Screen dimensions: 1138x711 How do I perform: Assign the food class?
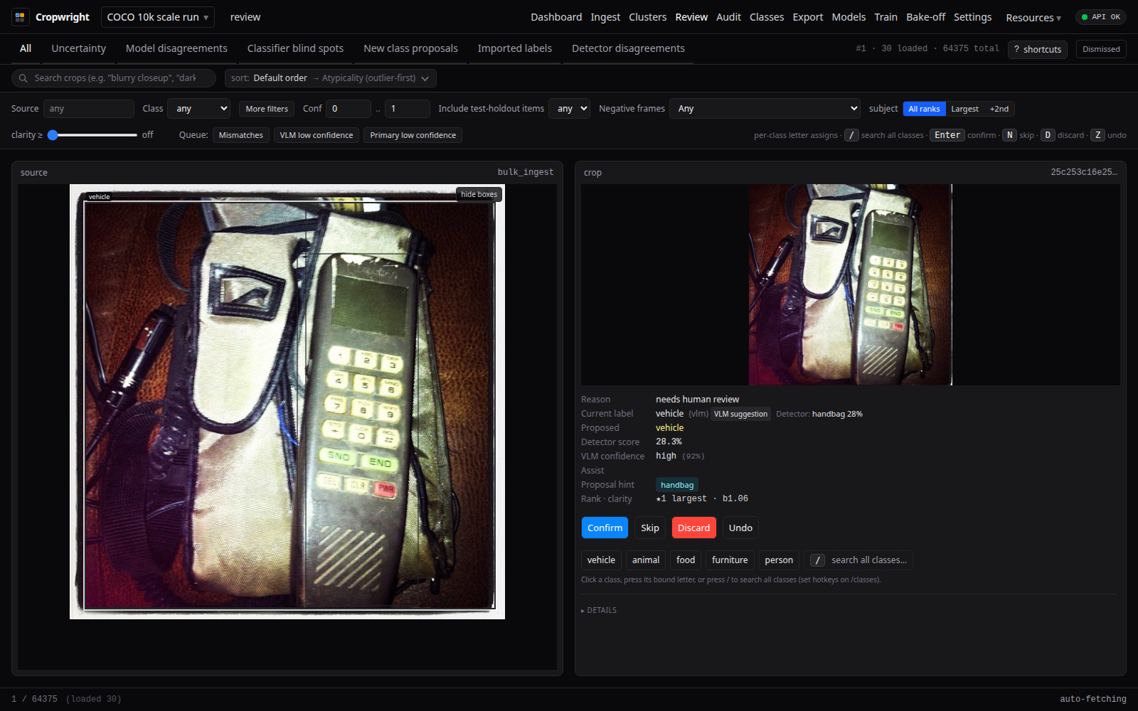click(686, 560)
